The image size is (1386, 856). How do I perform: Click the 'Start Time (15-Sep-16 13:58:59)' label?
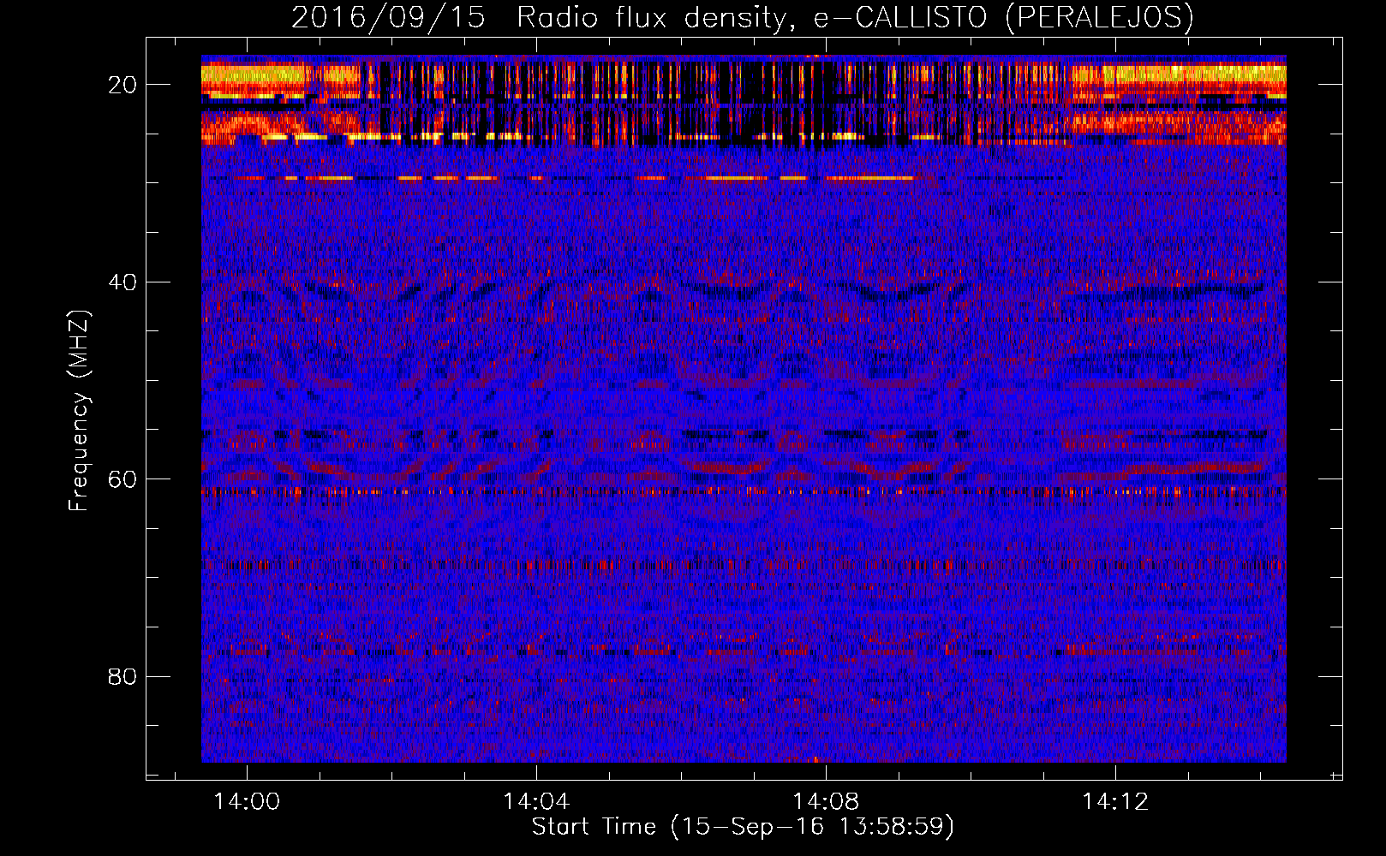pyautogui.click(x=743, y=827)
